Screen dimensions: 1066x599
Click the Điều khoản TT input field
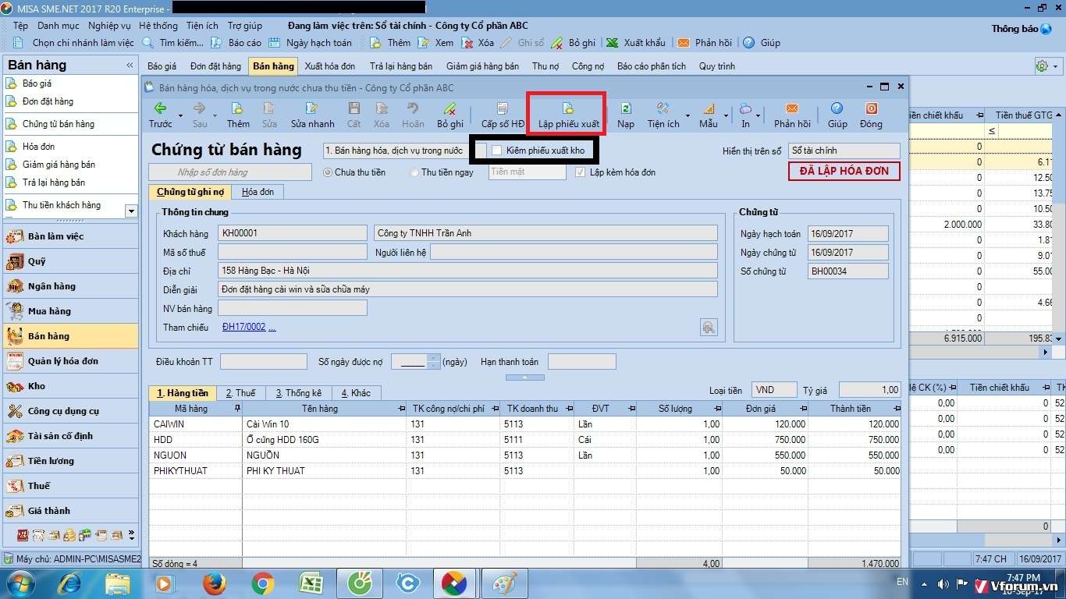[263, 362]
